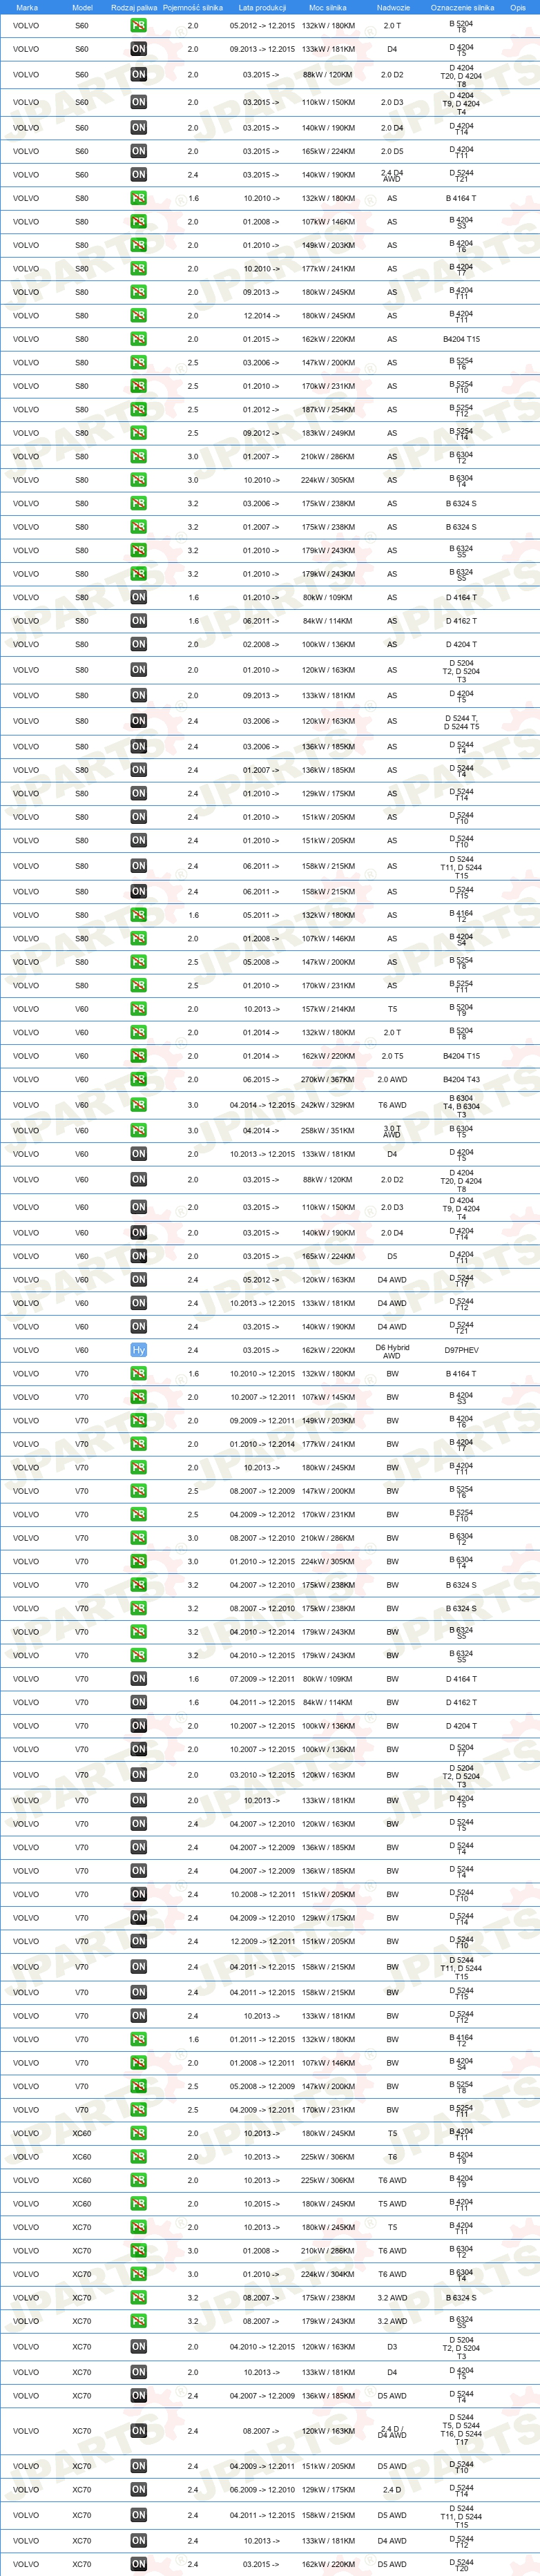Click petrol icon in S80 B 4164 T row
Screen dimensions: 540x2576
[138, 198]
